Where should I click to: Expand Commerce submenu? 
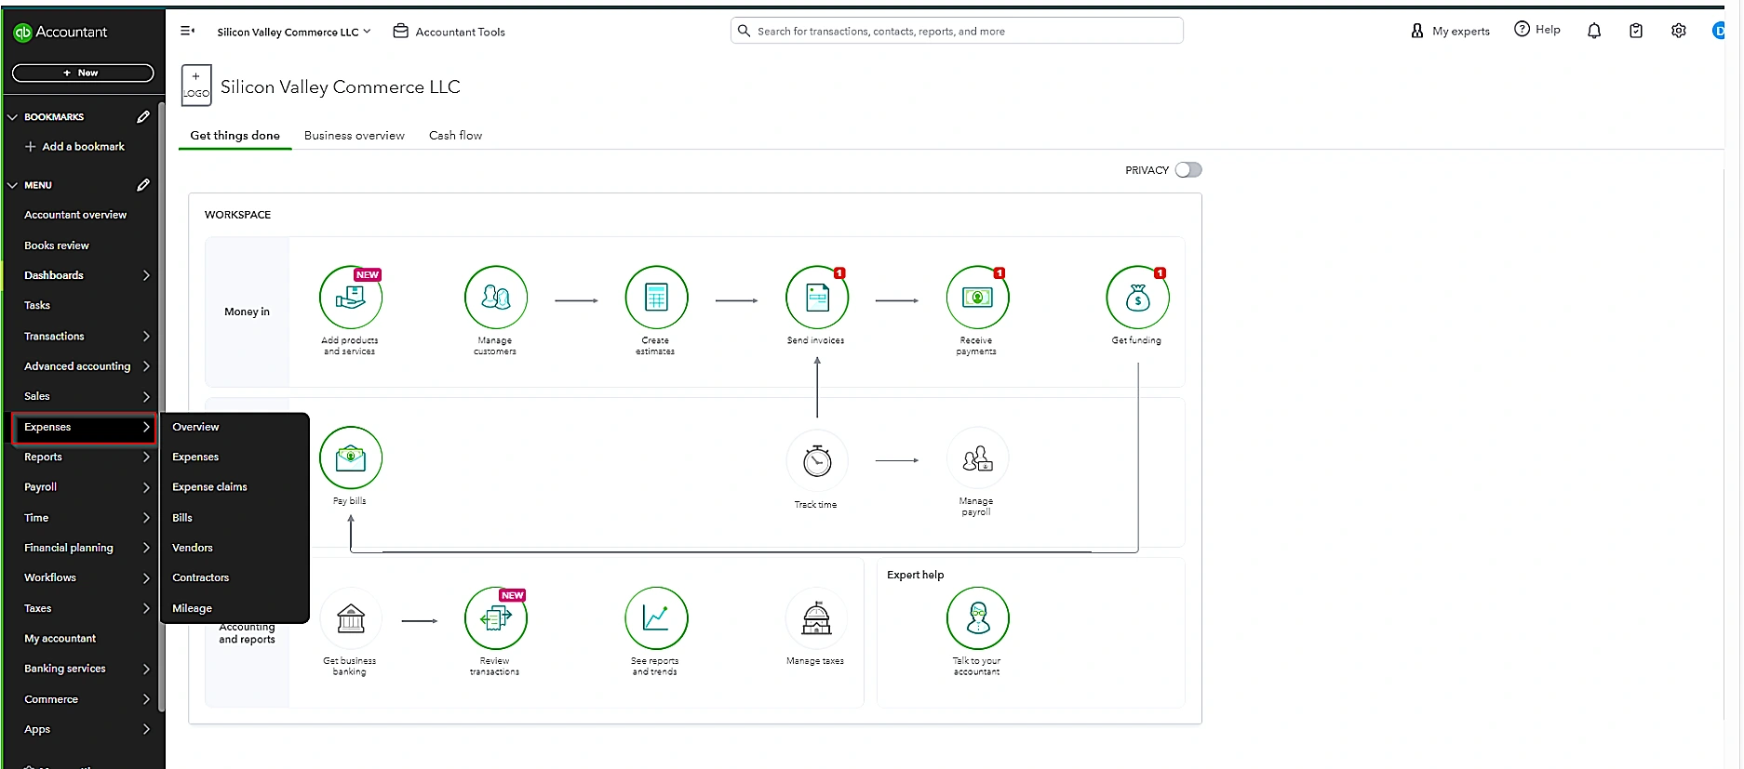(x=146, y=699)
